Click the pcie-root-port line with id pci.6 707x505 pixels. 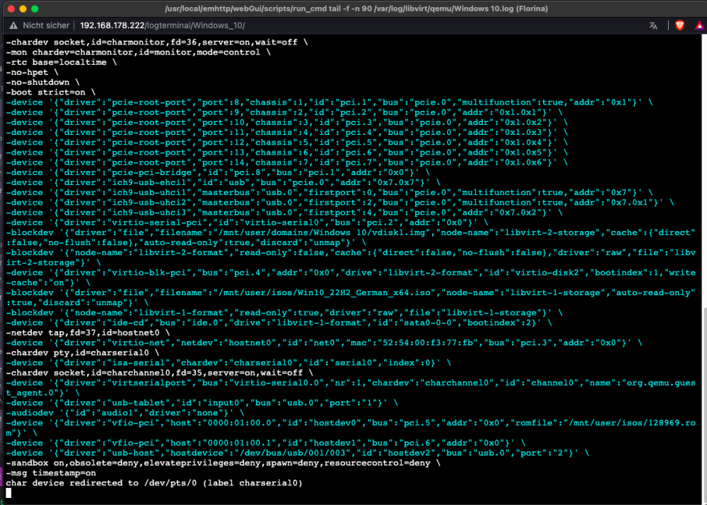pos(287,153)
